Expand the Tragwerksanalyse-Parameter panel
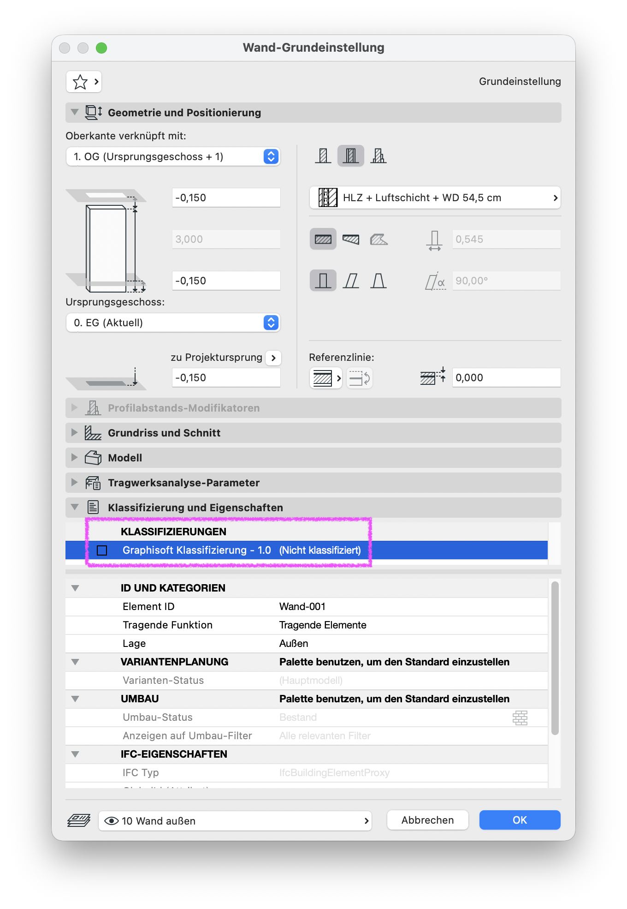 click(x=74, y=483)
